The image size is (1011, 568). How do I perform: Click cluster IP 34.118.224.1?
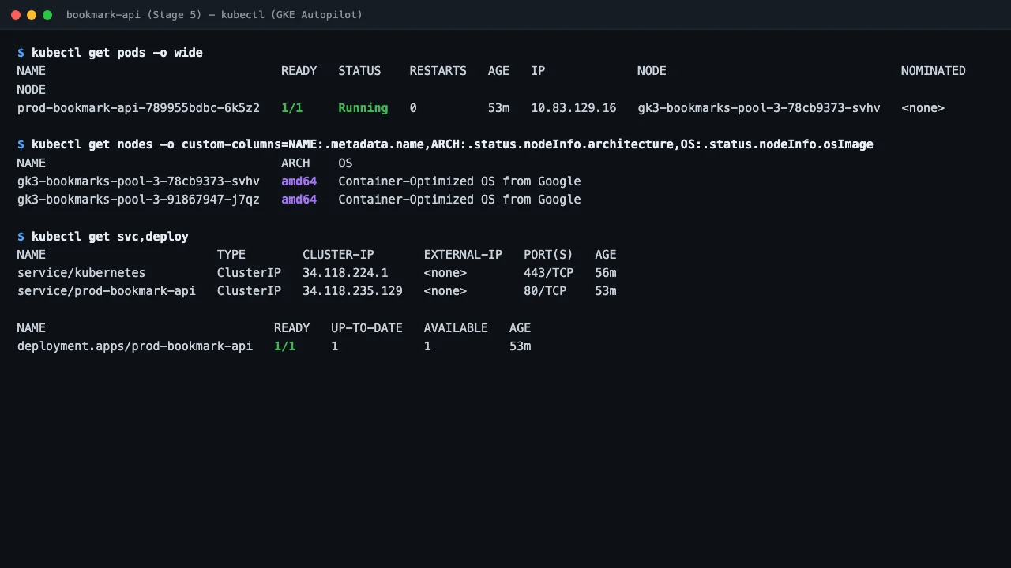[345, 273]
